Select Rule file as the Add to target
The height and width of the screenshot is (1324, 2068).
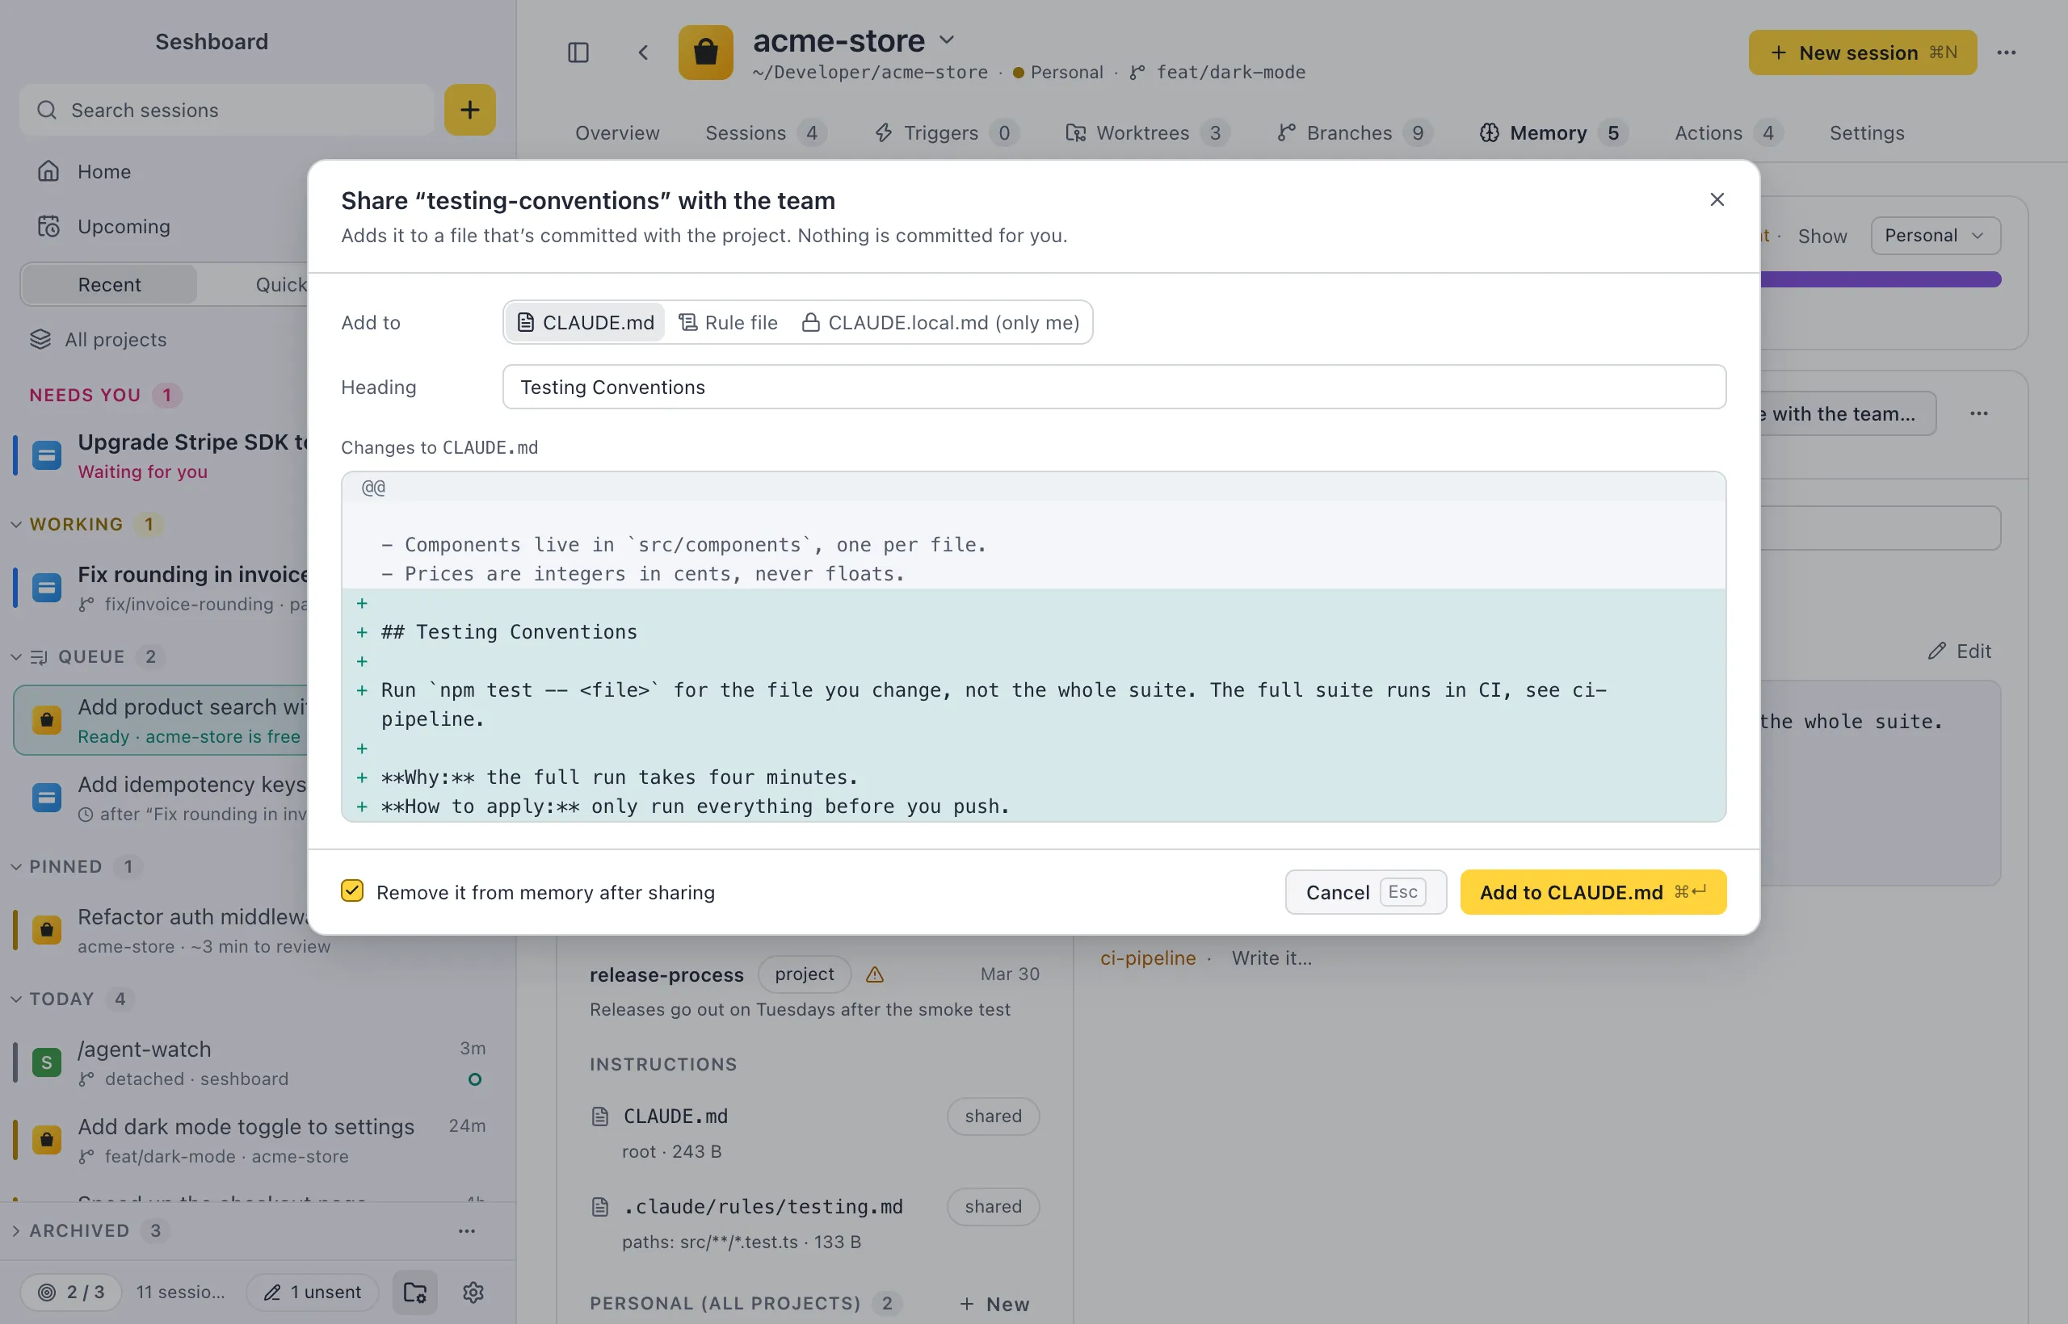click(728, 322)
